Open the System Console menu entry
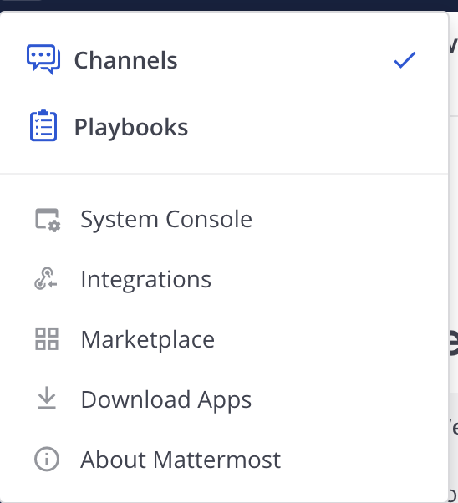 224,220
